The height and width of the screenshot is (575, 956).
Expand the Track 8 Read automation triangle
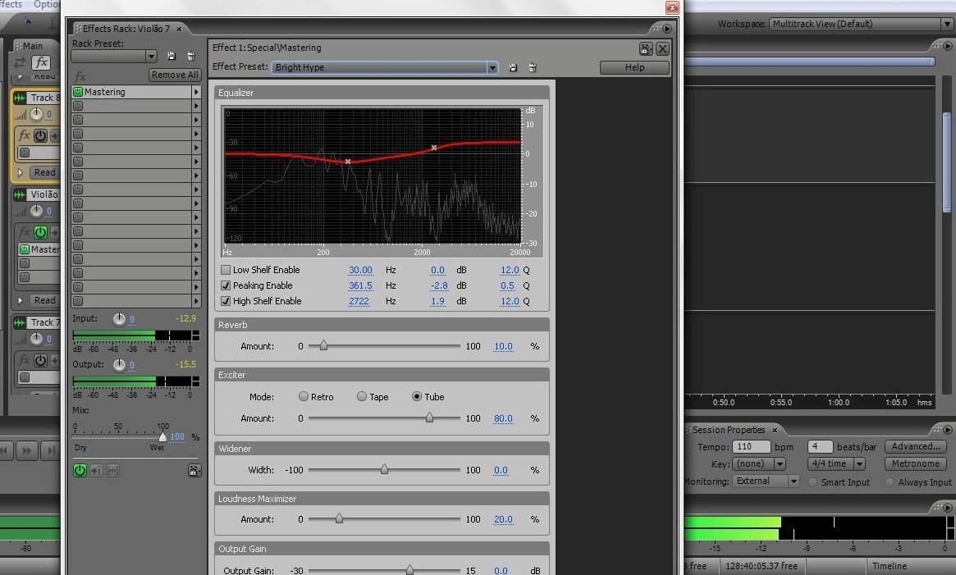[x=21, y=172]
